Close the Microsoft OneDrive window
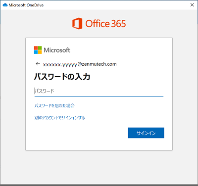Screen dimensions: 198x186 (192, 5)
